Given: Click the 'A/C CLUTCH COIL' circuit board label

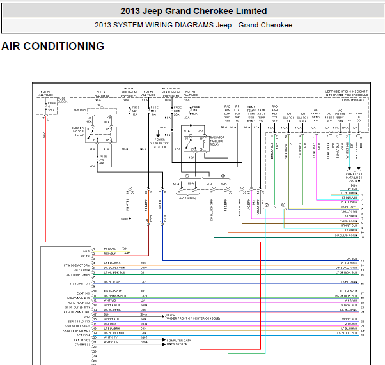Looking at the screenshot, I should click(x=302, y=118).
